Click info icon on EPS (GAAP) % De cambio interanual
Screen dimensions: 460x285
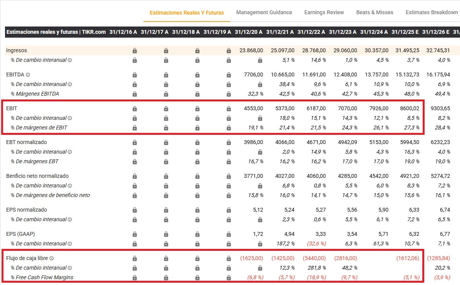click(70, 244)
